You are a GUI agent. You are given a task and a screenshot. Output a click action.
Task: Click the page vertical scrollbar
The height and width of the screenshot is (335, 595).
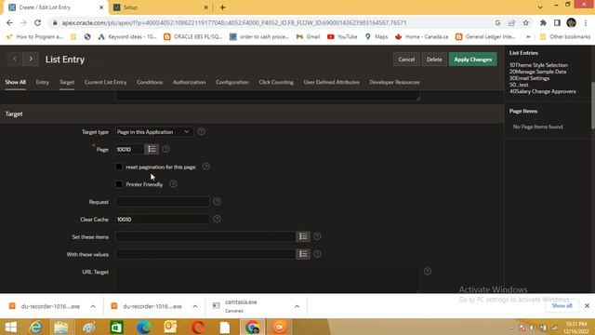click(593, 105)
